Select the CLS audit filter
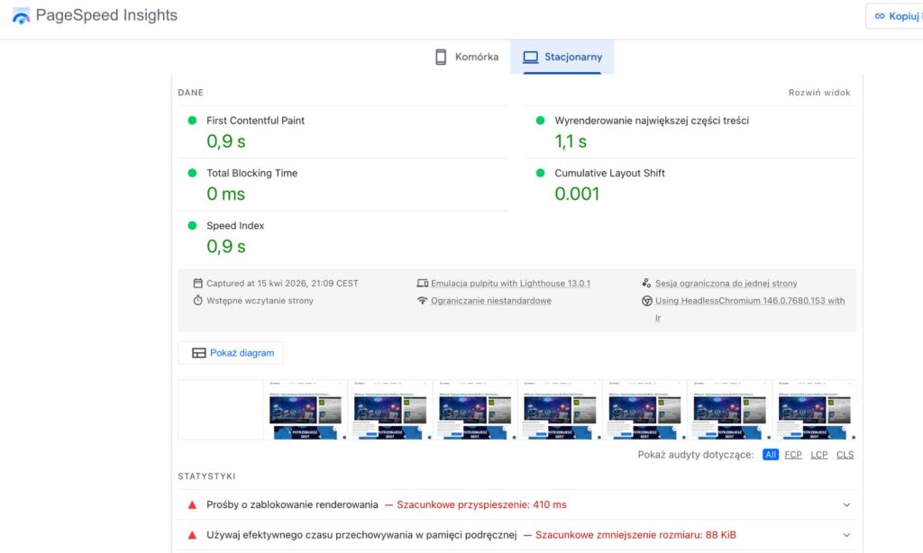This screenshot has width=923, height=553. click(845, 455)
